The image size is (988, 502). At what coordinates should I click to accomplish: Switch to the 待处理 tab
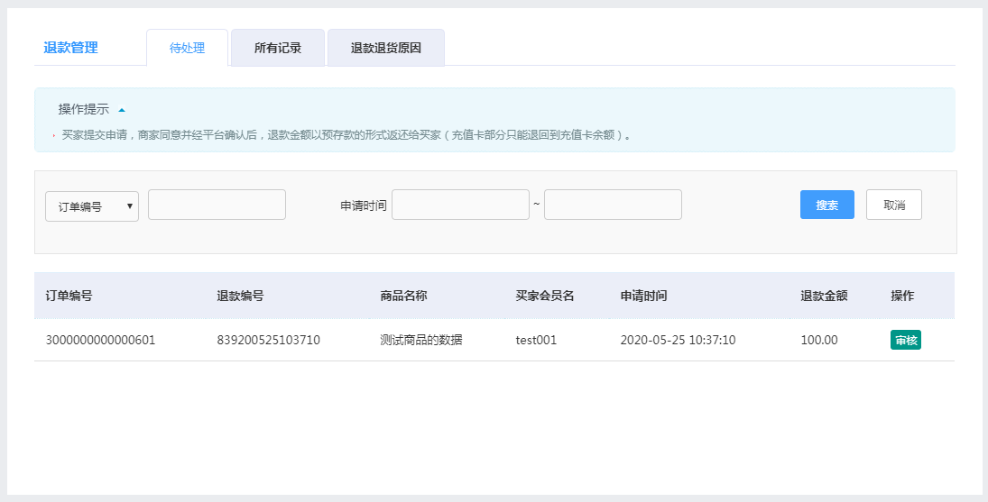187,48
